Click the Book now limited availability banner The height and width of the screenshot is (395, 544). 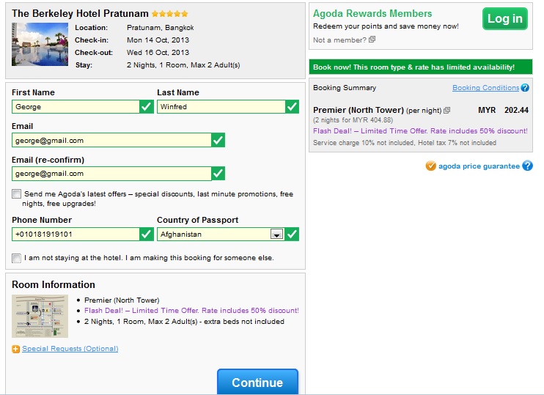pos(421,67)
